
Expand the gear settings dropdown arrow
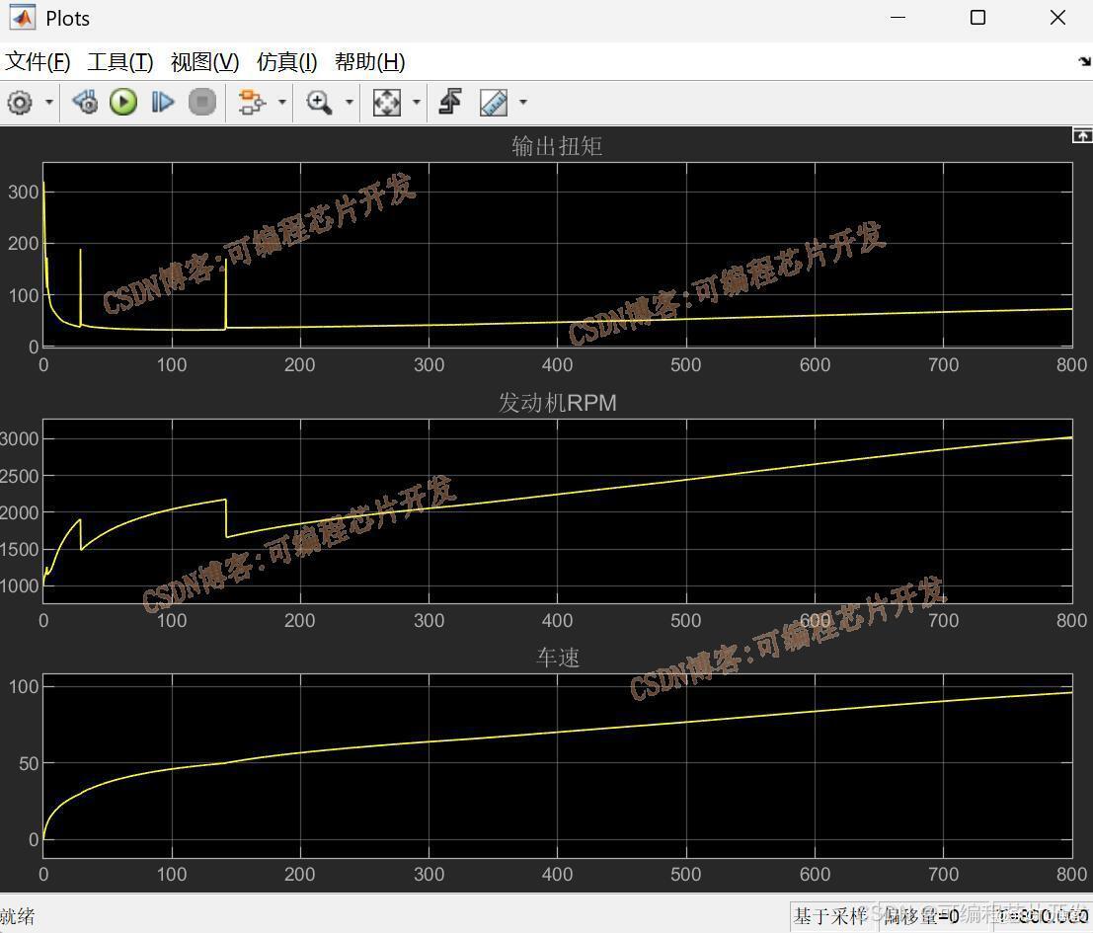click(48, 103)
